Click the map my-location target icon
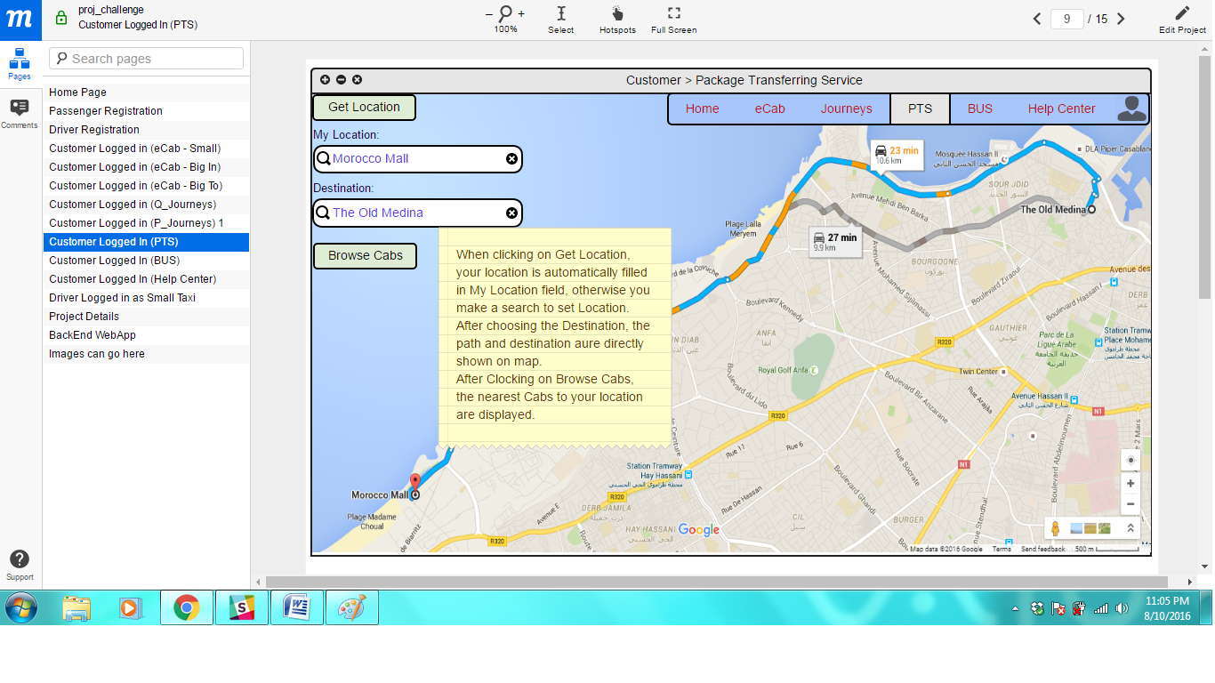The width and height of the screenshot is (1215, 683). tap(1131, 461)
